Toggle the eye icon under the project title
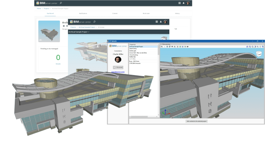The width and height of the screenshot is (265, 157). pos(67,26)
